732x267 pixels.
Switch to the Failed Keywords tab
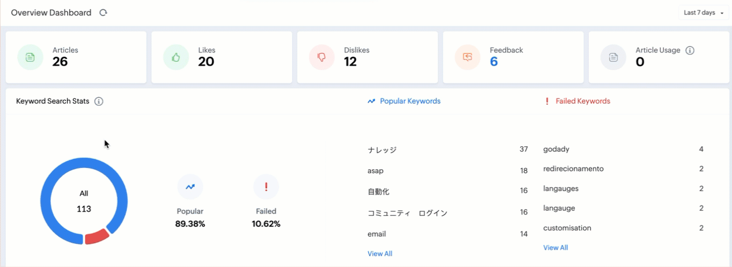click(x=577, y=101)
